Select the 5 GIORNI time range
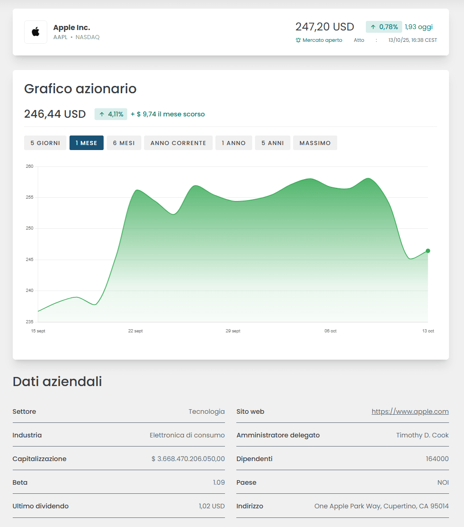This screenshot has width=464, height=527. (x=45, y=143)
